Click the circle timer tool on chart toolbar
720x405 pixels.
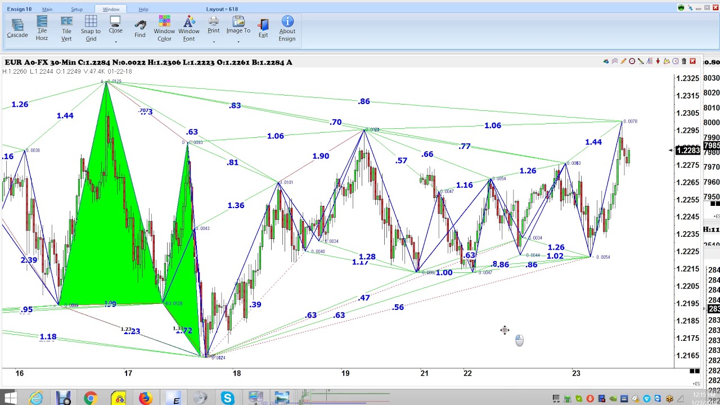(676, 61)
